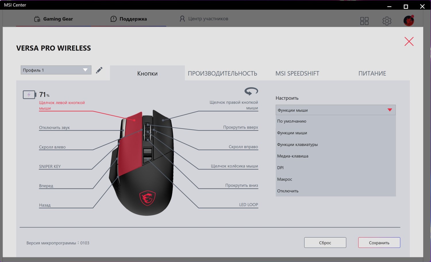Click the Сохранить button
The height and width of the screenshot is (262, 431).
coord(379,243)
